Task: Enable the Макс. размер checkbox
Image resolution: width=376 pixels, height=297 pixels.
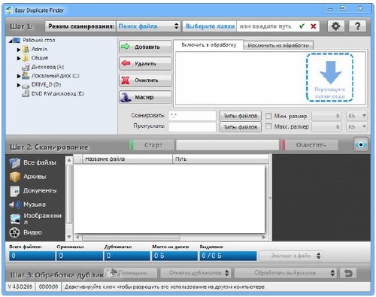Action: [268, 126]
